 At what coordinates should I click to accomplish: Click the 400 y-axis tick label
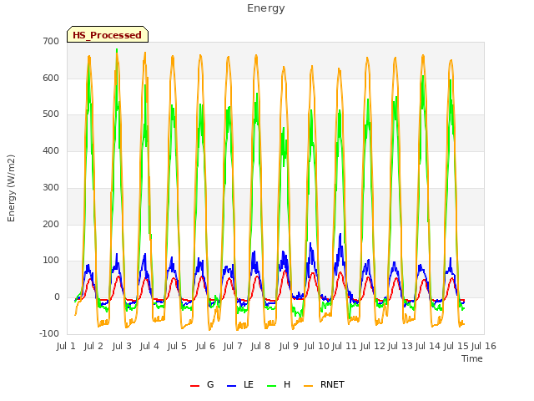click(51, 150)
